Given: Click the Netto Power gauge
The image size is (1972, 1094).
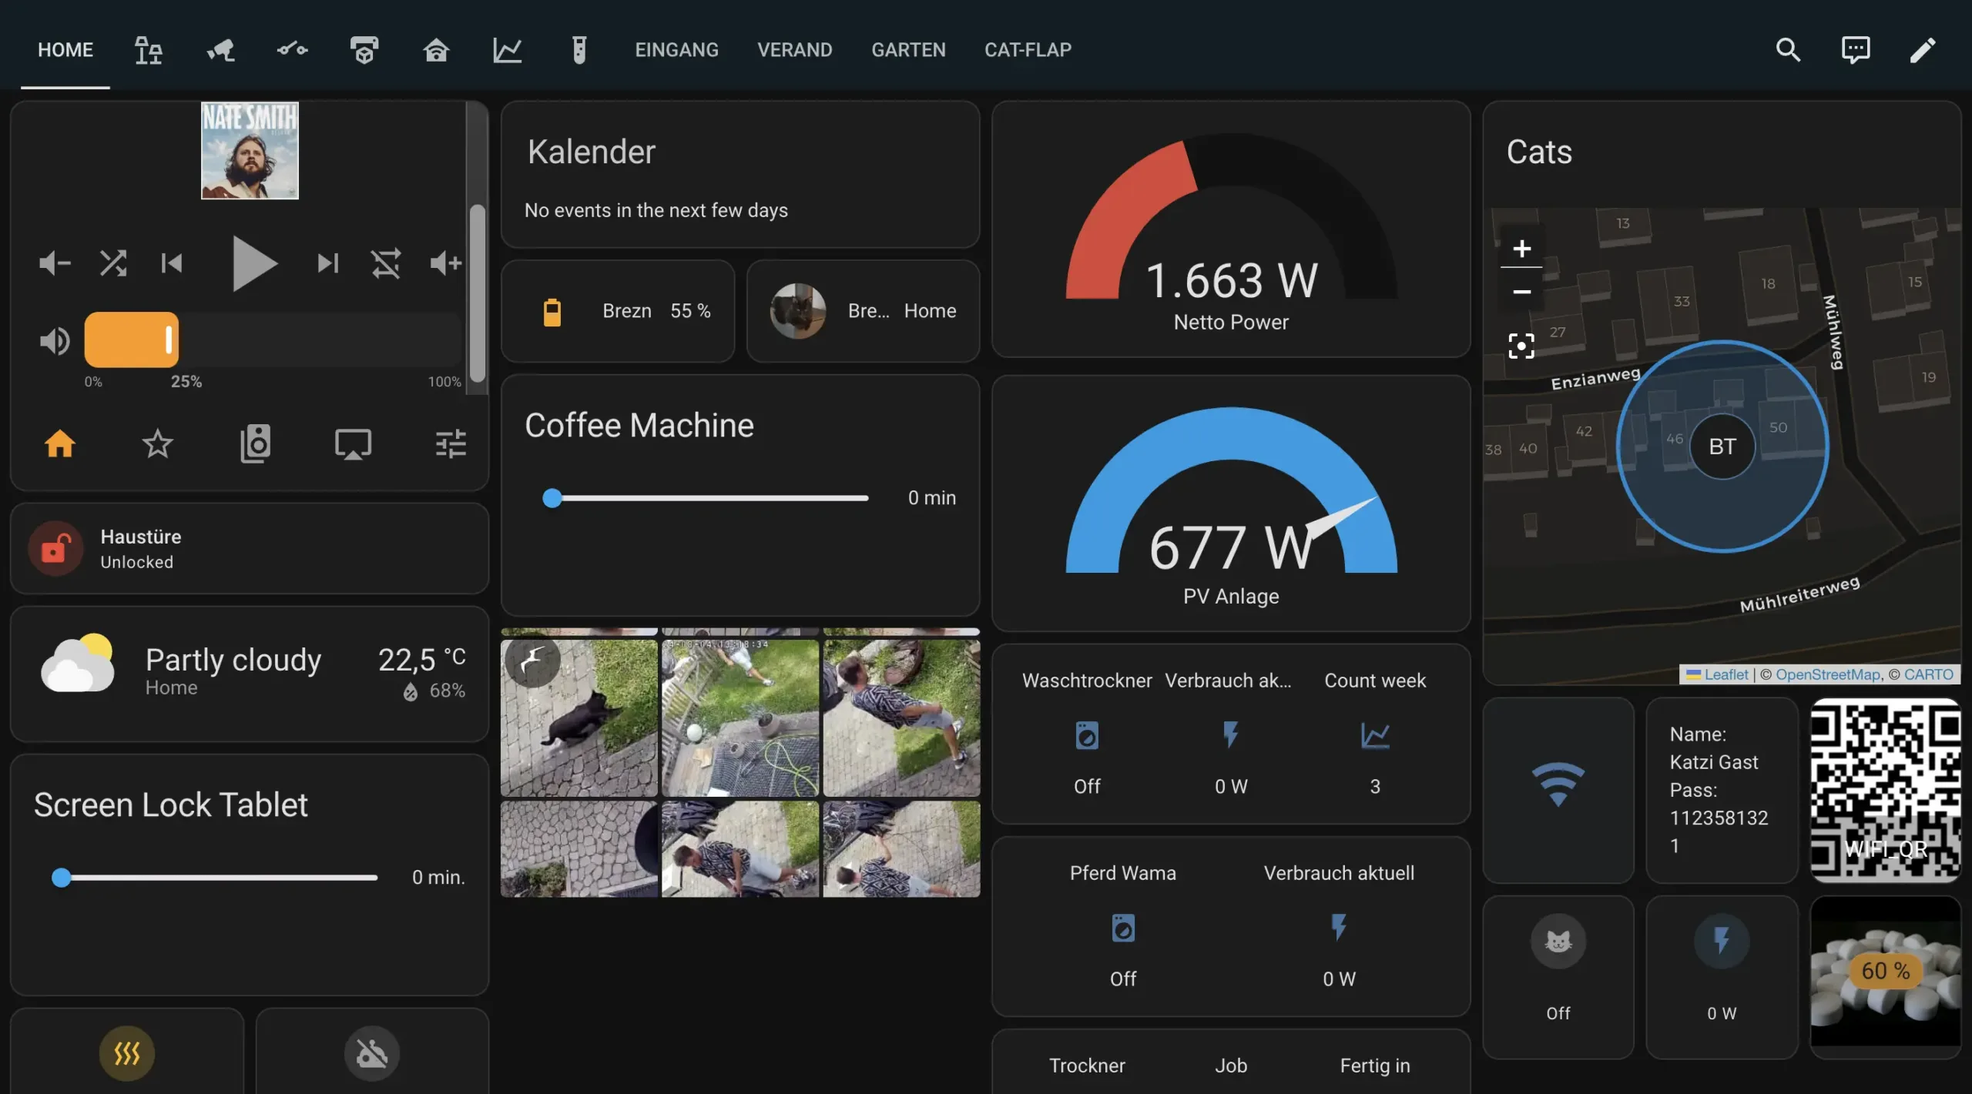Looking at the screenshot, I should (x=1231, y=229).
